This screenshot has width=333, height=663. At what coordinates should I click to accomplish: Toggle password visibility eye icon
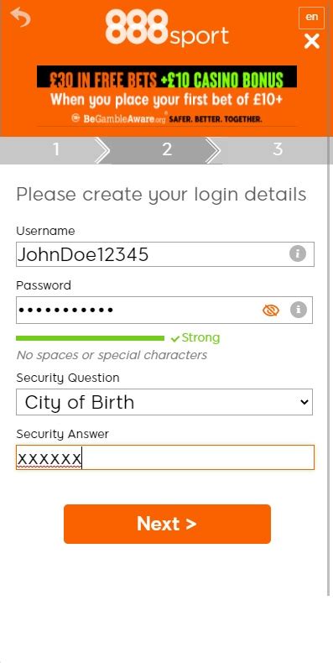point(271,311)
